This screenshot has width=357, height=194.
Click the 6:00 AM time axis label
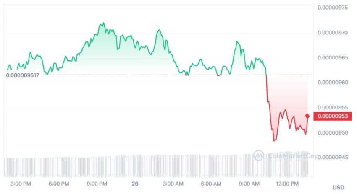(211, 184)
